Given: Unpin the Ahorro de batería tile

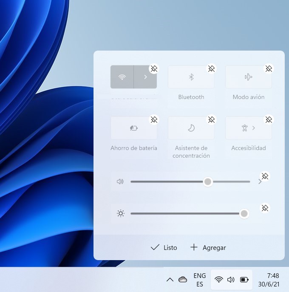Looking at the screenshot, I should tap(154, 120).
